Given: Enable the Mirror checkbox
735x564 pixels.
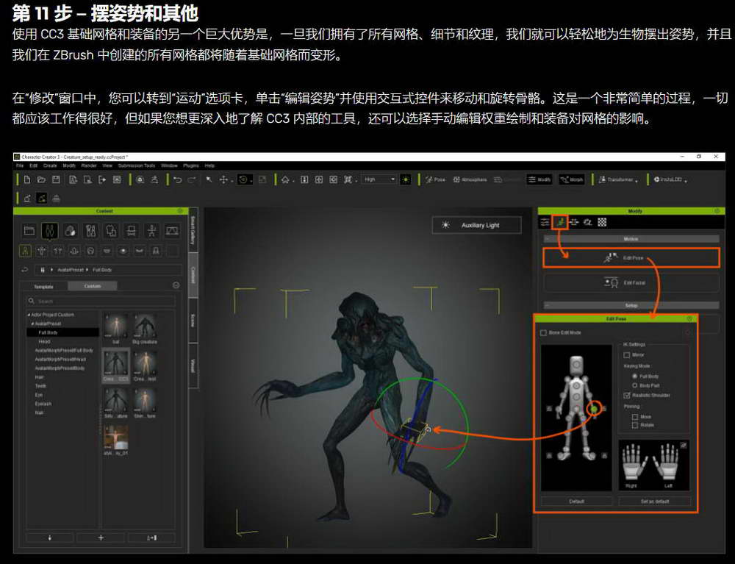Looking at the screenshot, I should (x=627, y=355).
